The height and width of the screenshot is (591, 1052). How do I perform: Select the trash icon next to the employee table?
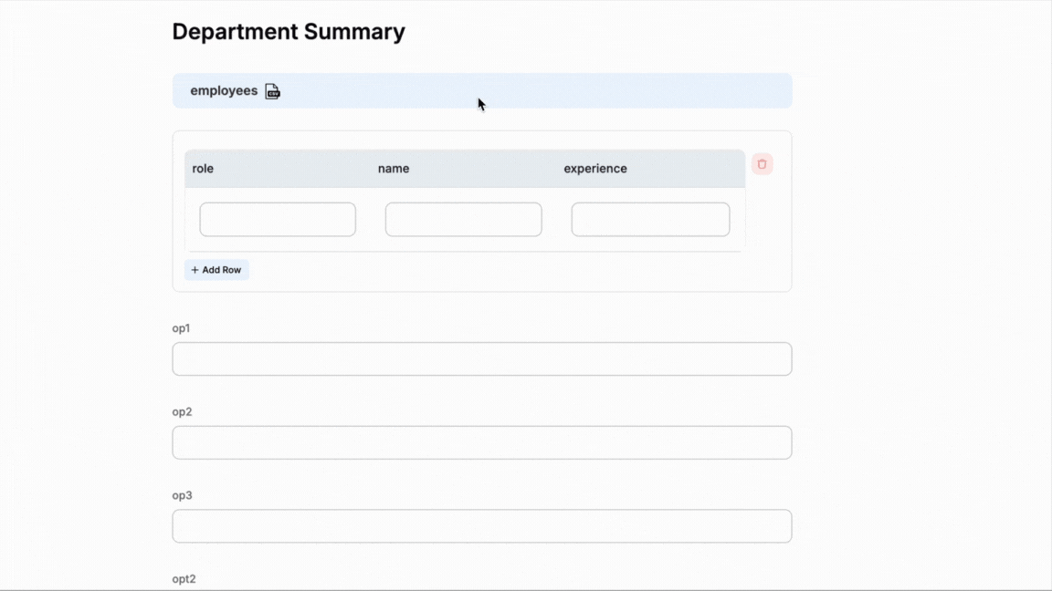(x=762, y=163)
